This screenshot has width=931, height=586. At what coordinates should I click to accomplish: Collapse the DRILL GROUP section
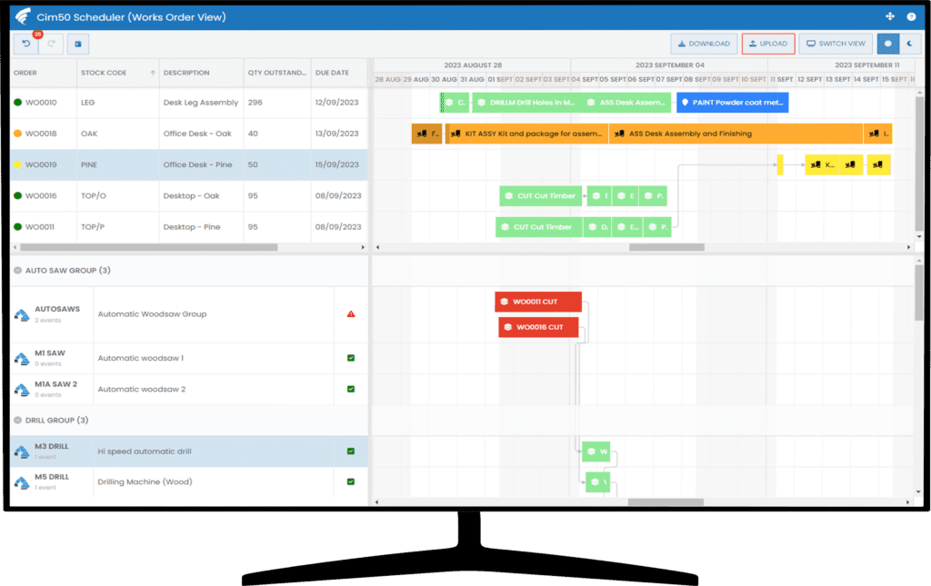(x=15, y=420)
